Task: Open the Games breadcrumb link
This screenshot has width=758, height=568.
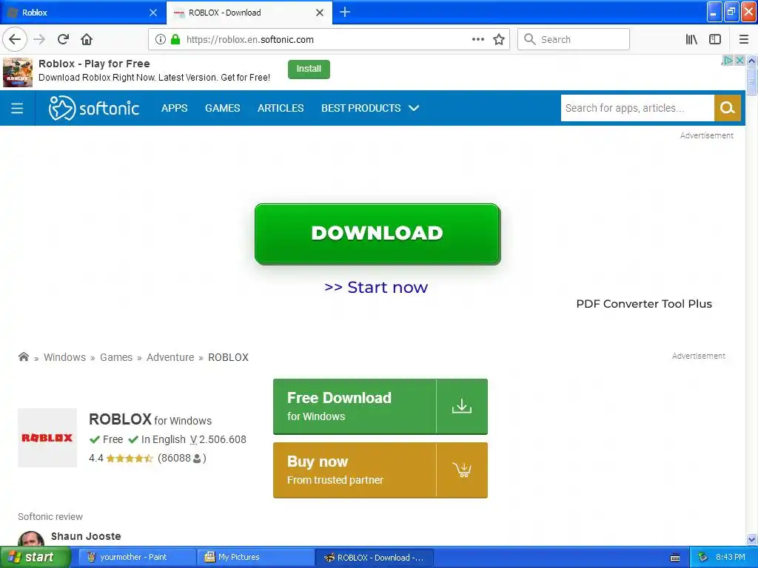Action: coord(116,357)
